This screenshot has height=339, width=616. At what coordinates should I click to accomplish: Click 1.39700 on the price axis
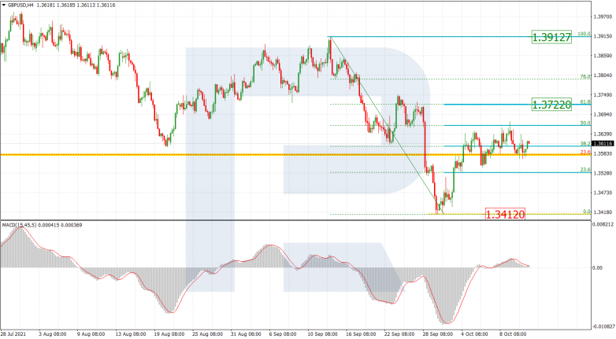click(x=603, y=17)
